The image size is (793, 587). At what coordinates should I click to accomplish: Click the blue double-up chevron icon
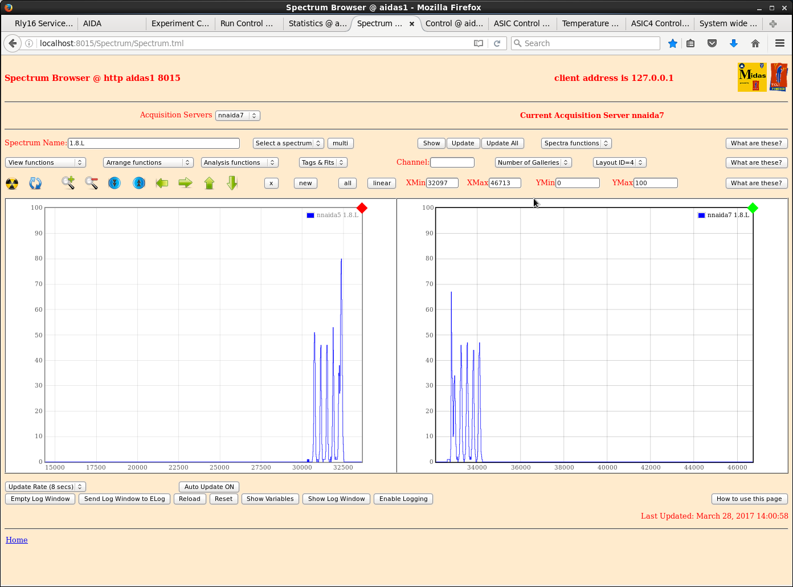click(x=139, y=183)
